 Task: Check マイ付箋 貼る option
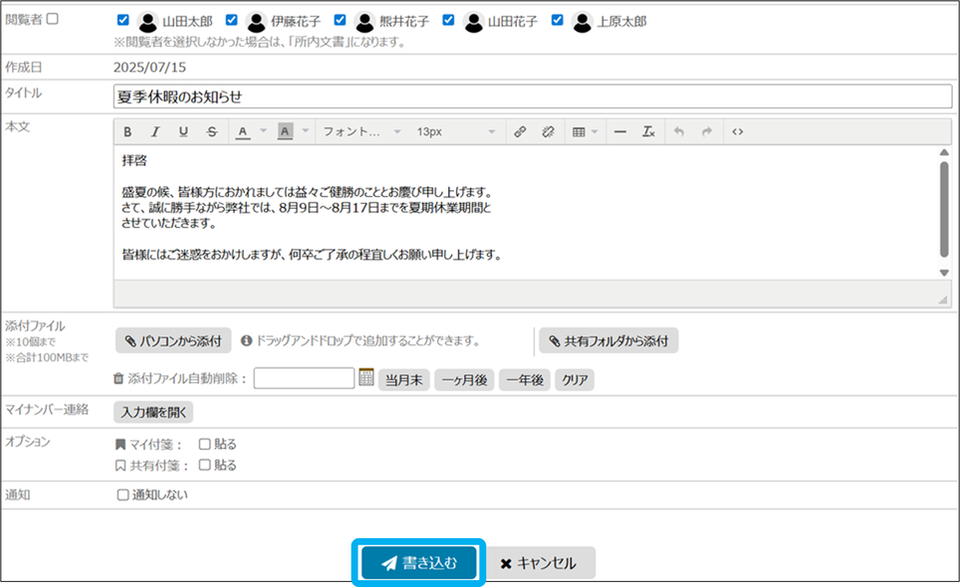204,445
